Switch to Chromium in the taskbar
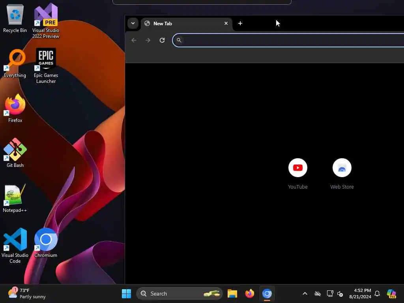Image resolution: width=404 pixels, height=303 pixels. [x=267, y=294]
